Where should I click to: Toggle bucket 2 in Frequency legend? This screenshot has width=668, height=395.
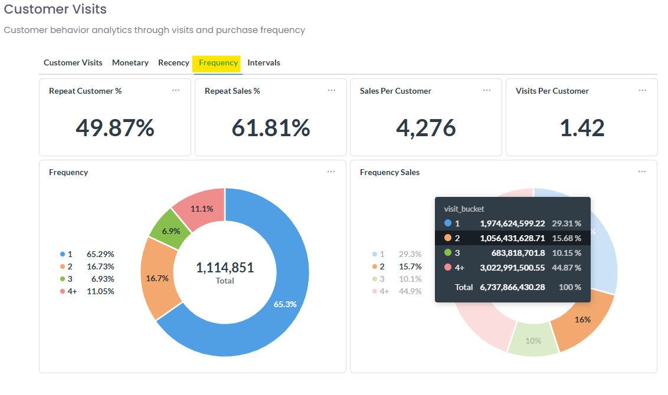point(87,266)
